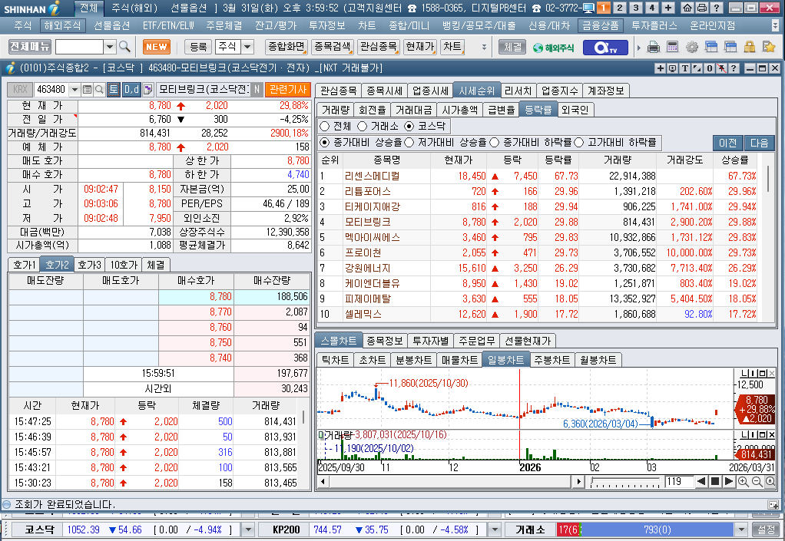Open the star favorites icon in toolbar
This screenshot has width=785, height=541.
tap(768, 47)
